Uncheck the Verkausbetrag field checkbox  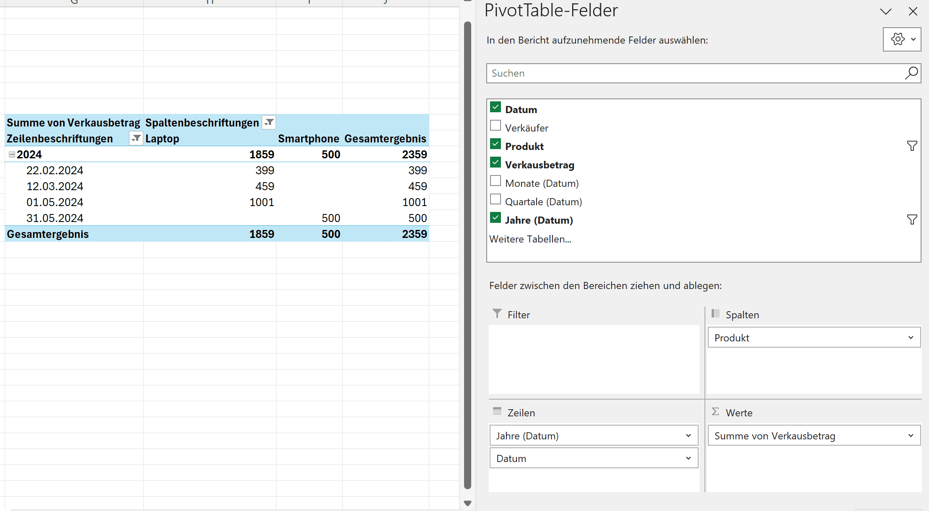495,163
